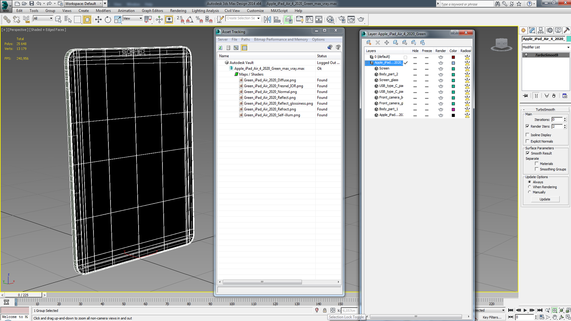Viewport: 571px width, 321px height.
Task: Open the Utilities hammer tab
Action: (567, 30)
